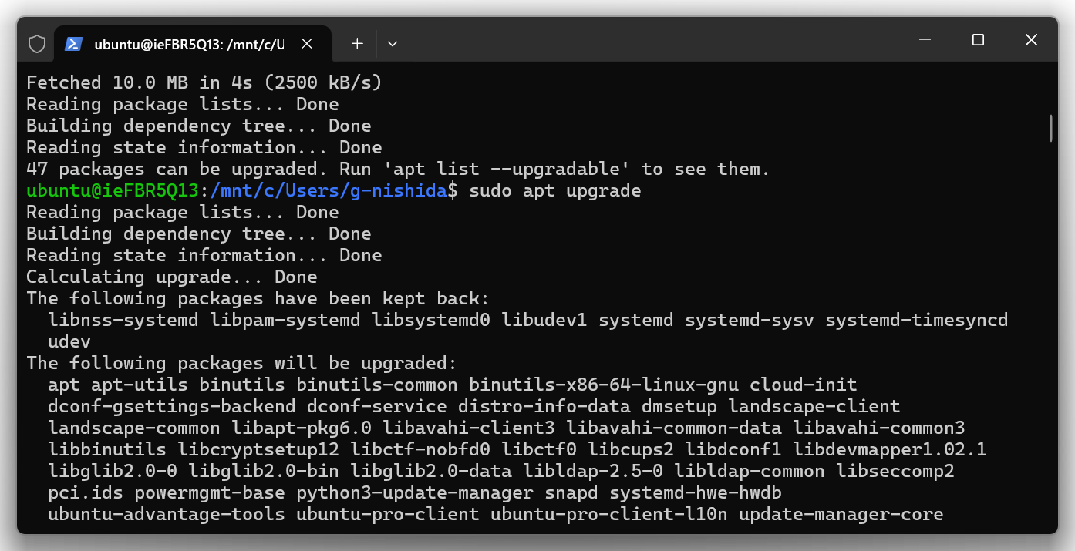Click the 'Calculating upgrade... Done' line
This screenshot has height=551, width=1075.
coord(171,277)
